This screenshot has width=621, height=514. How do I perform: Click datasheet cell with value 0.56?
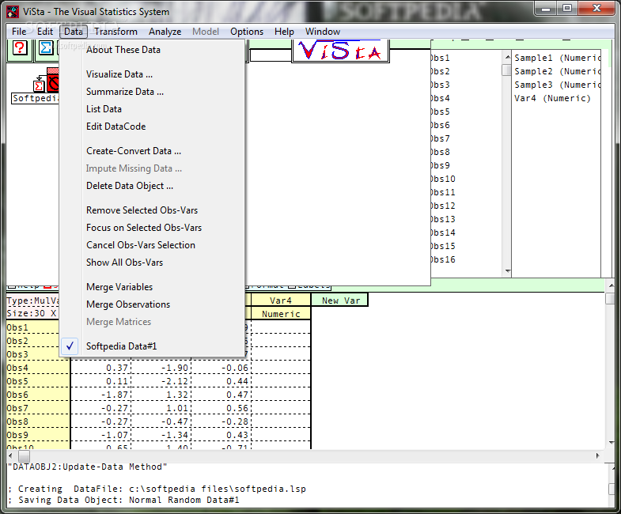pyautogui.click(x=221, y=408)
